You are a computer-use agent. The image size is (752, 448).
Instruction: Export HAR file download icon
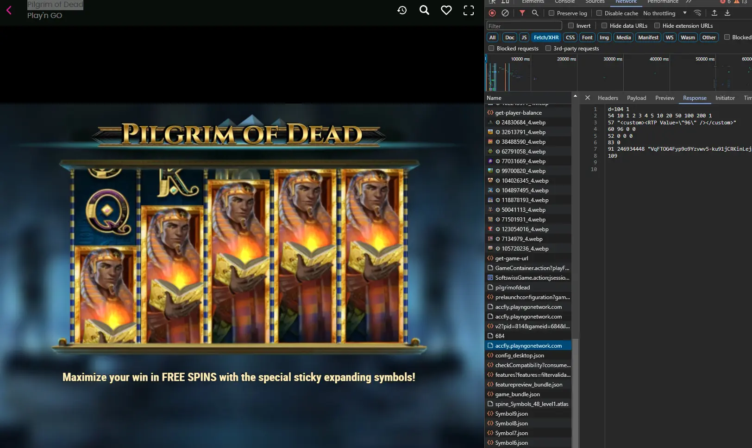pos(727,13)
